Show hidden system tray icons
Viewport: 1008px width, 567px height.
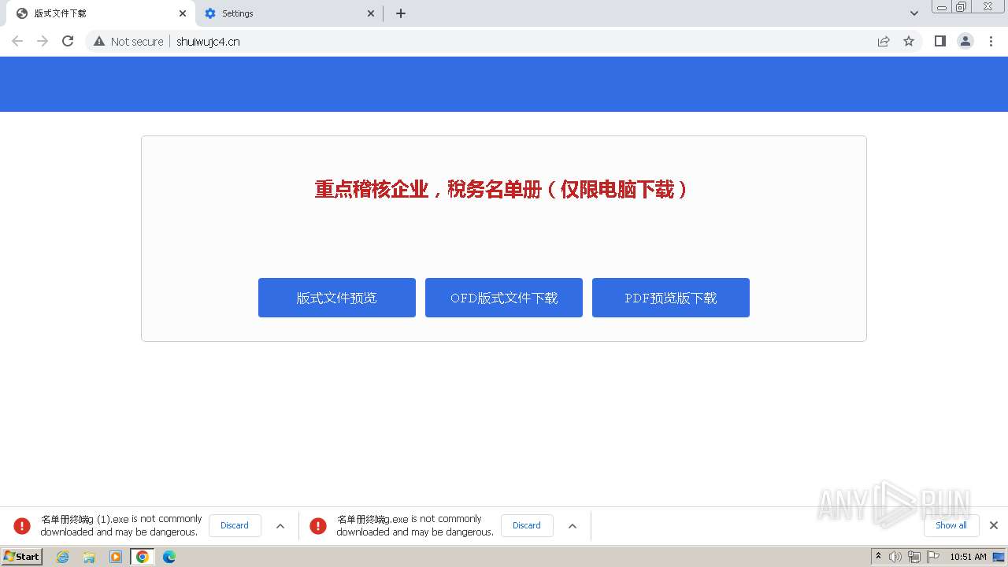878,557
